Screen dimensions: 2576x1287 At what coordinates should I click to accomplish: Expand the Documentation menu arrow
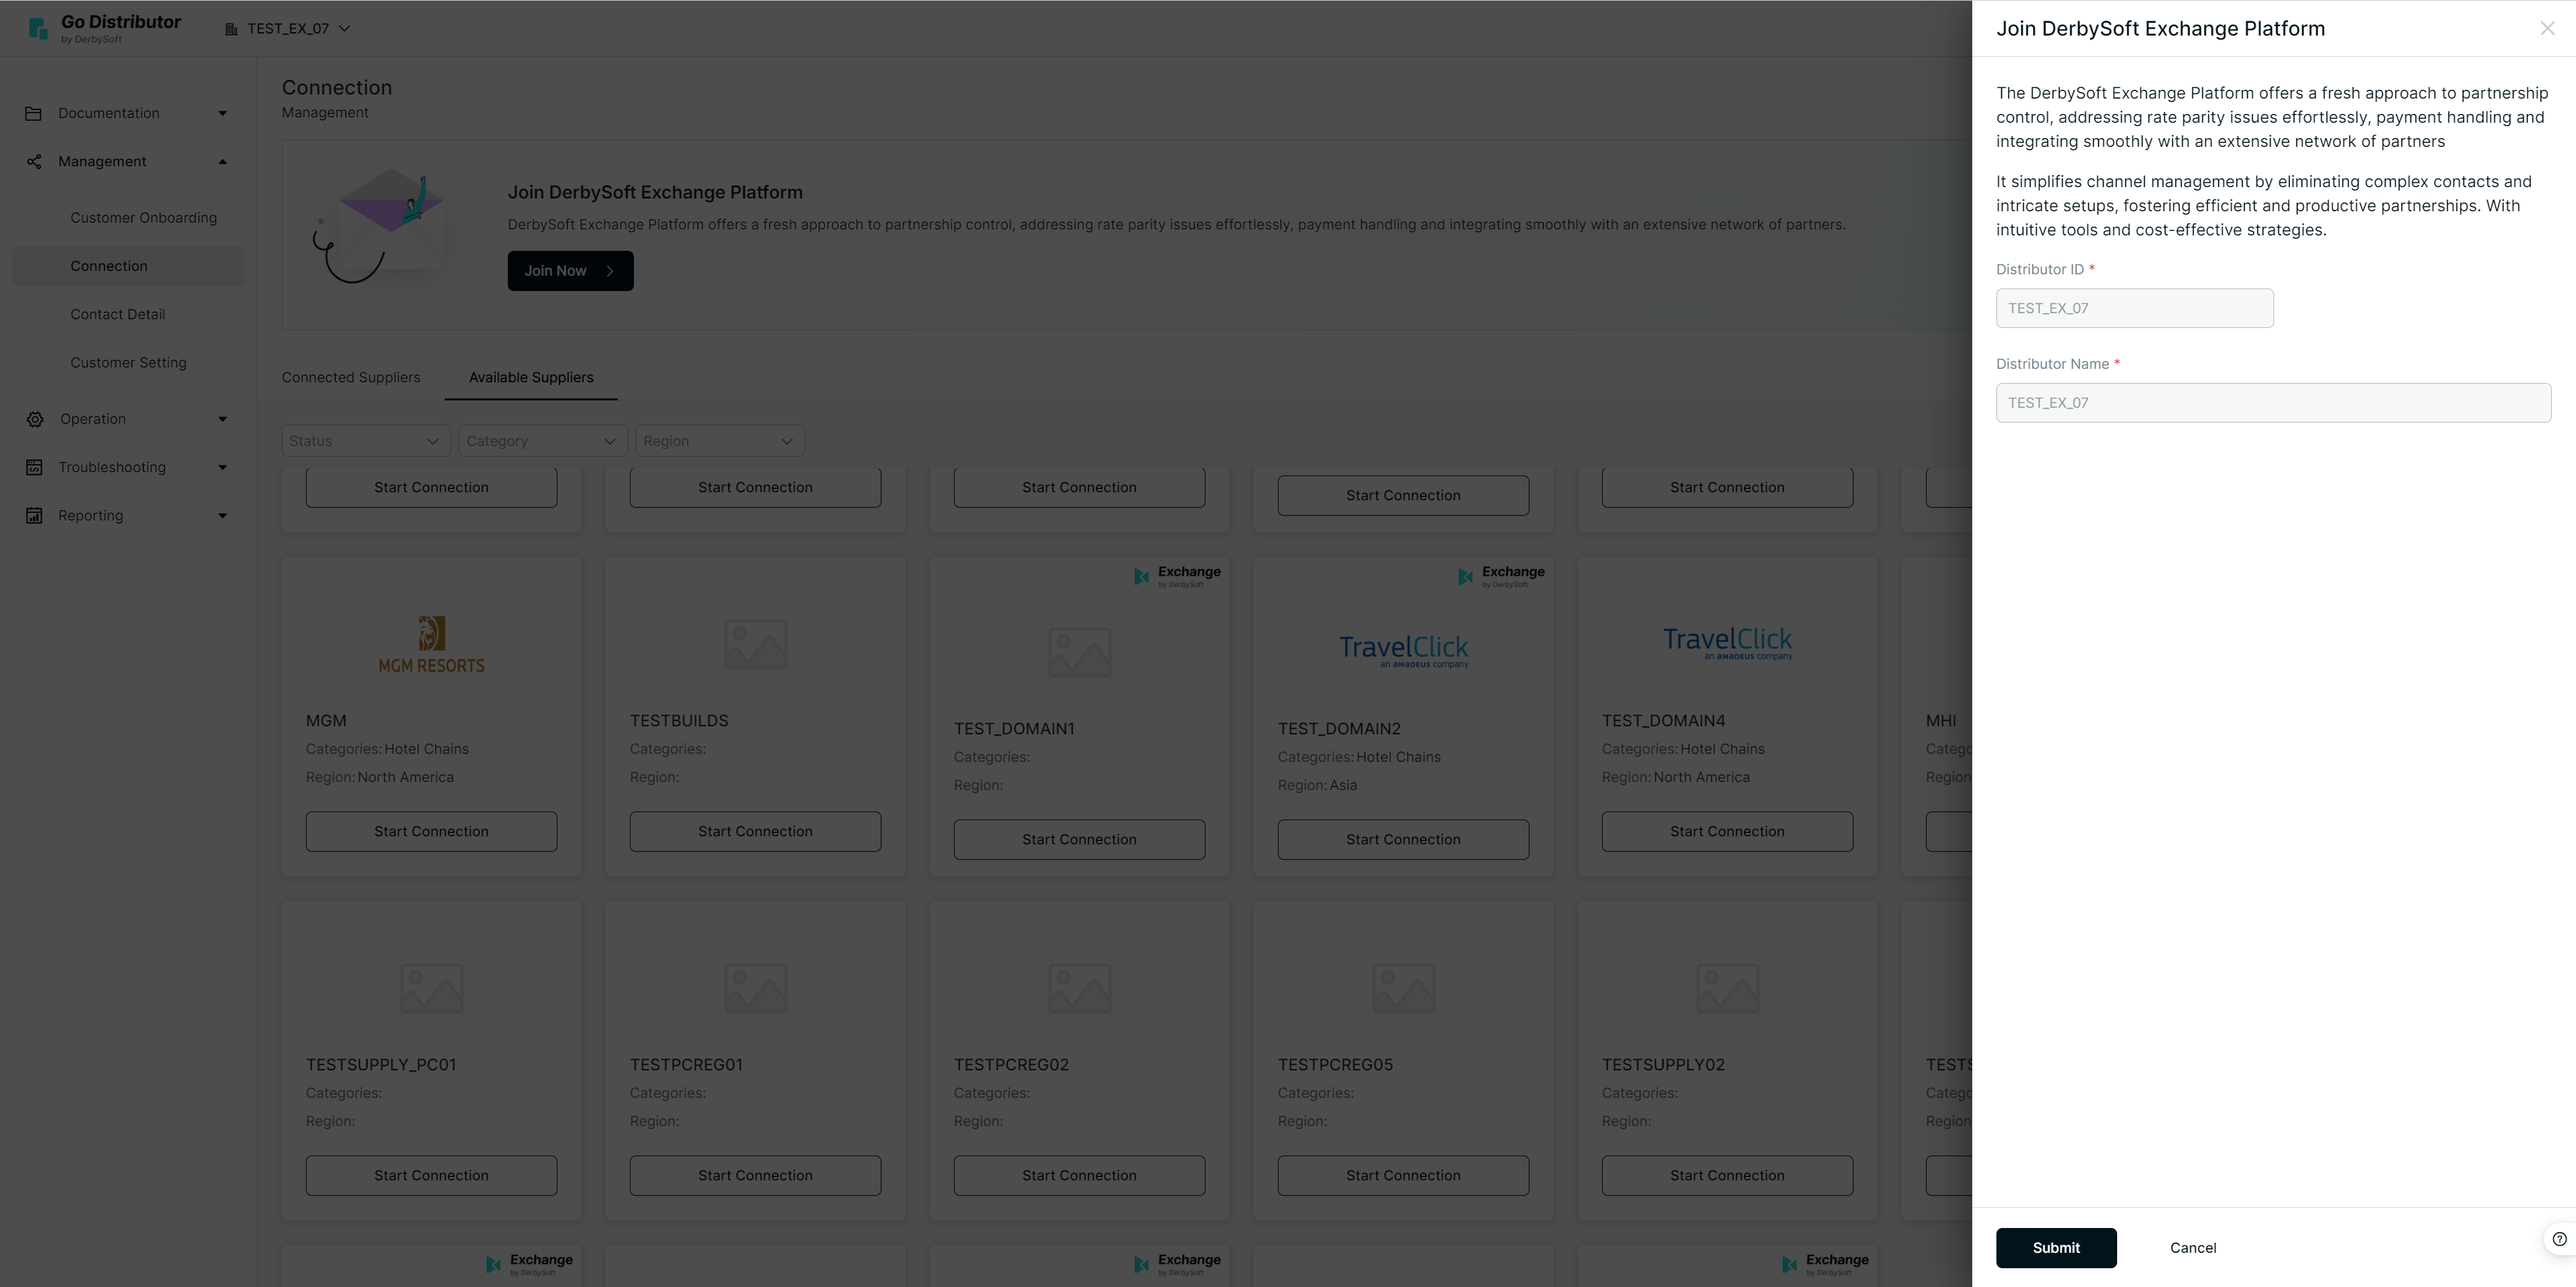point(222,113)
